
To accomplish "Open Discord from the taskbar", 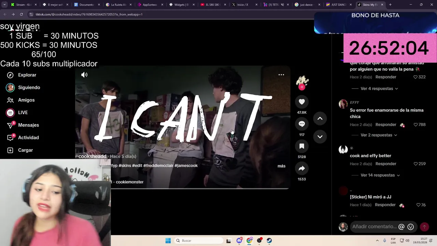I will pyautogui.click(x=239, y=241).
